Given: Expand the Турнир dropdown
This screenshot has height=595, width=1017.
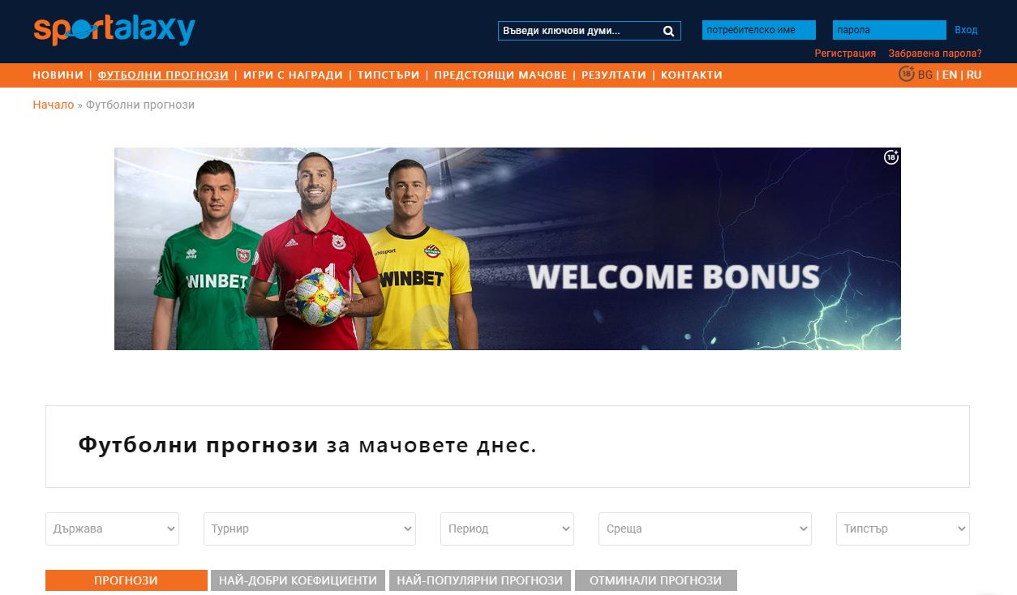Looking at the screenshot, I should coord(309,529).
